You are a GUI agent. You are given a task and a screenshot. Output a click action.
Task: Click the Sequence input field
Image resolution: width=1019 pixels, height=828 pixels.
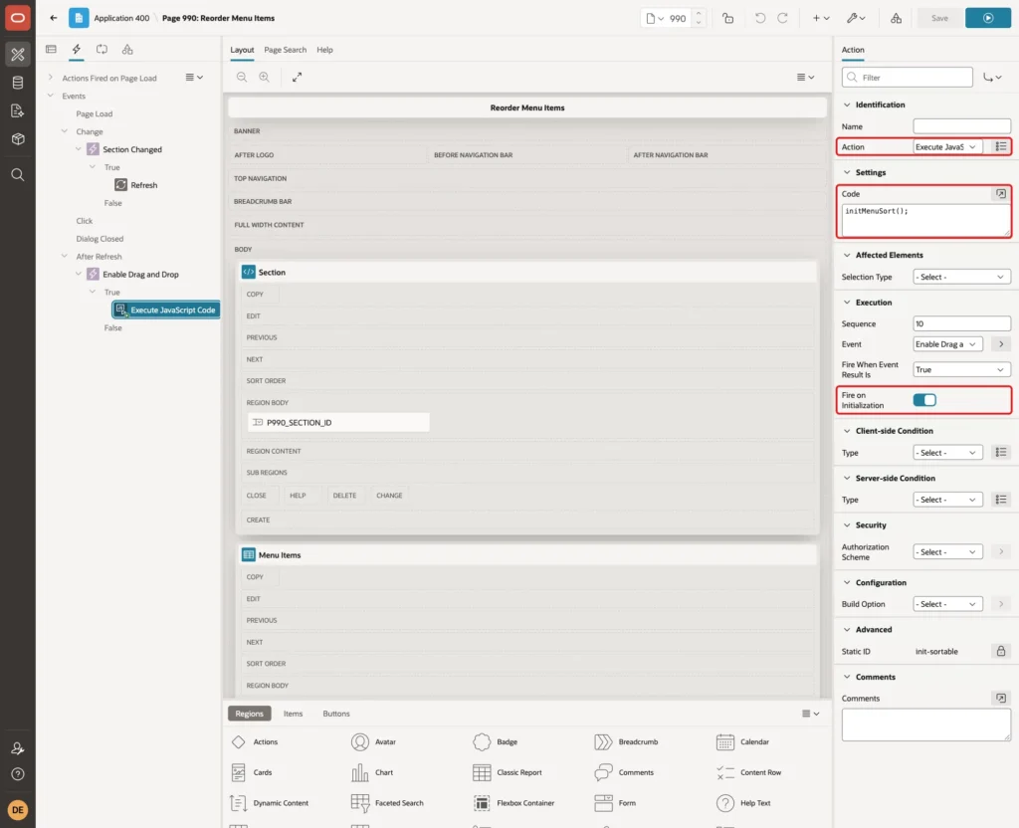coord(961,323)
